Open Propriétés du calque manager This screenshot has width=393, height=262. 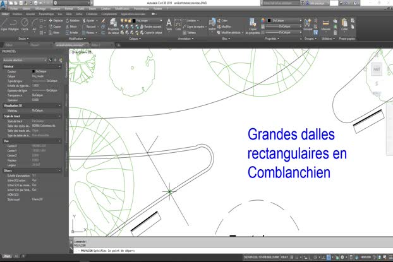(x=113, y=26)
